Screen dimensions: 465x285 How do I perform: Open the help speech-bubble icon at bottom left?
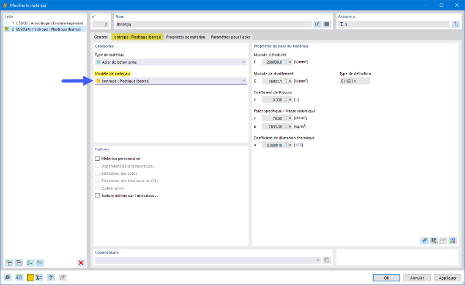[7, 278]
